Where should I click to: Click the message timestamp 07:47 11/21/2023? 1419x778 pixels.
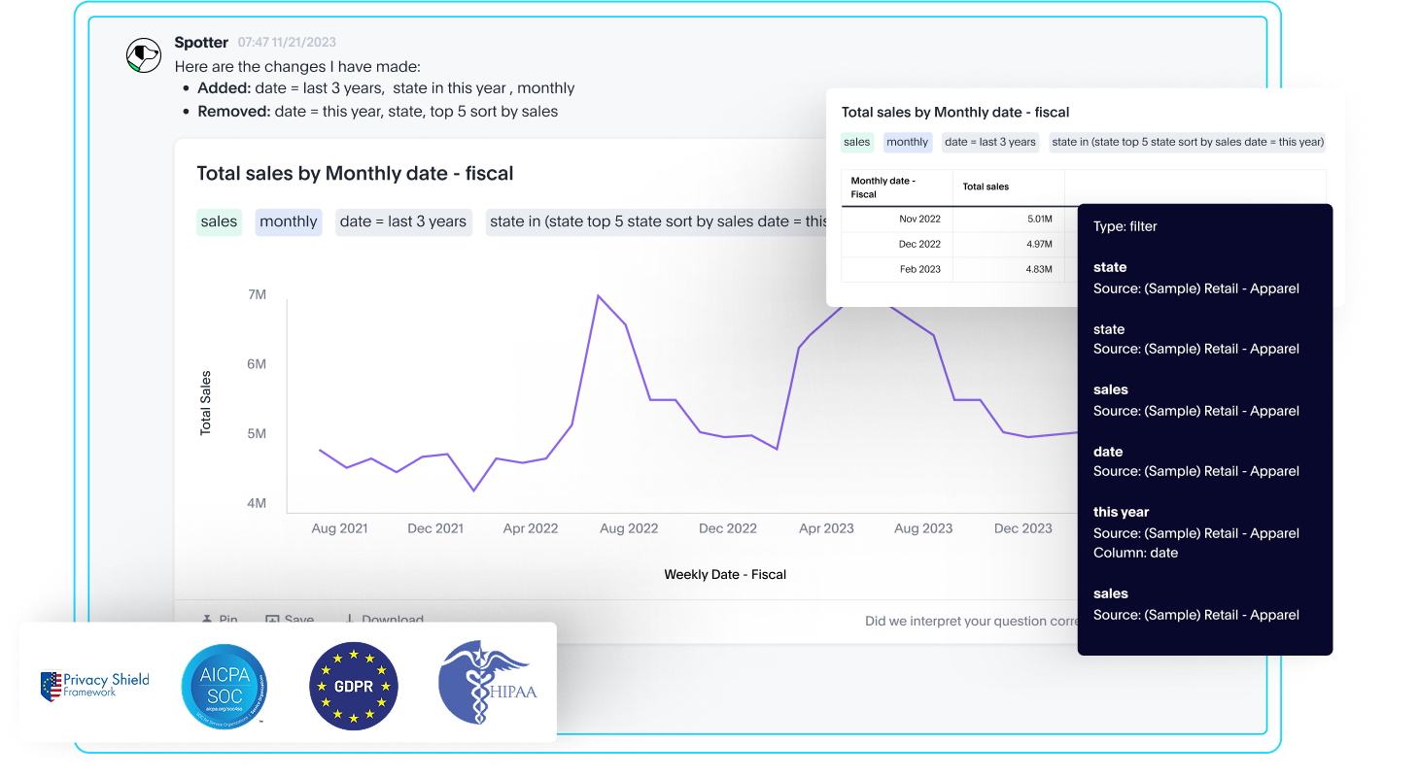point(286,42)
